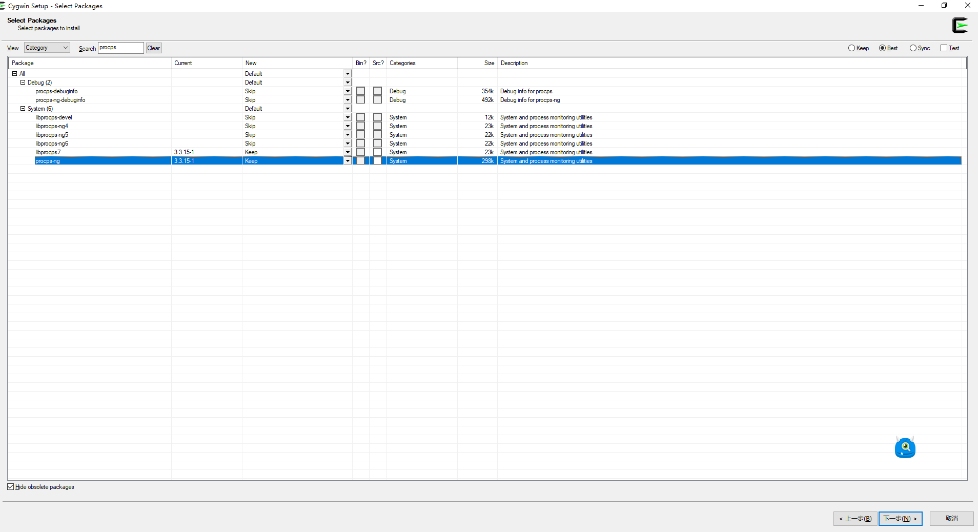Screen dimensions: 978x532
Task: Click the Cygwin title bar app icon
Action: 3,6
